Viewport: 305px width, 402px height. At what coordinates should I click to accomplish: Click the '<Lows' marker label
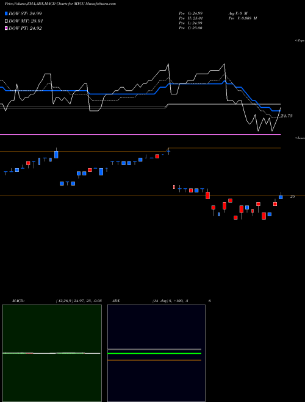300,138
